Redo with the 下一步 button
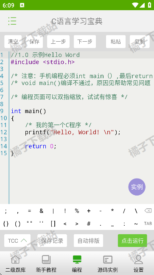The image size is (154, 275). (85, 42)
